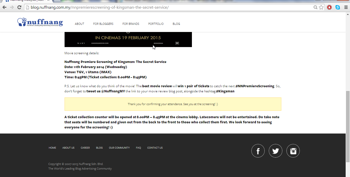Bookmark this page with the star icon
The height and width of the screenshot is (177, 350).
tap(321, 7)
